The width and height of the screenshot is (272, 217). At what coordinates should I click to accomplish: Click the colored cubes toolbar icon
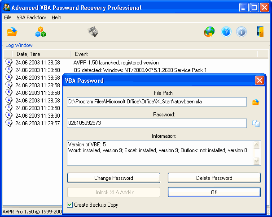pos(40,32)
